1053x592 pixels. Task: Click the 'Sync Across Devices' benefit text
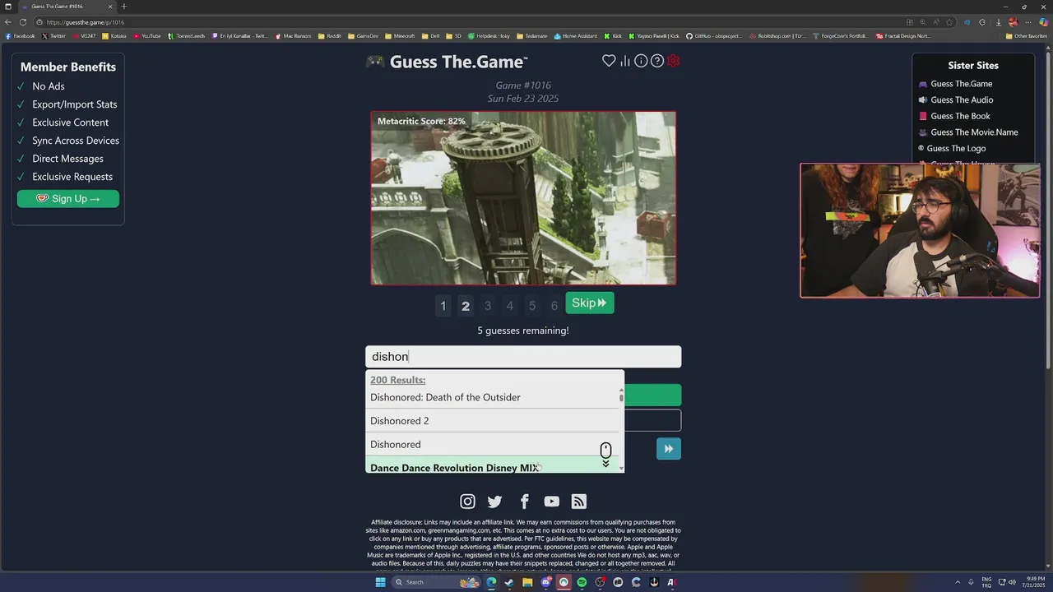click(x=76, y=141)
